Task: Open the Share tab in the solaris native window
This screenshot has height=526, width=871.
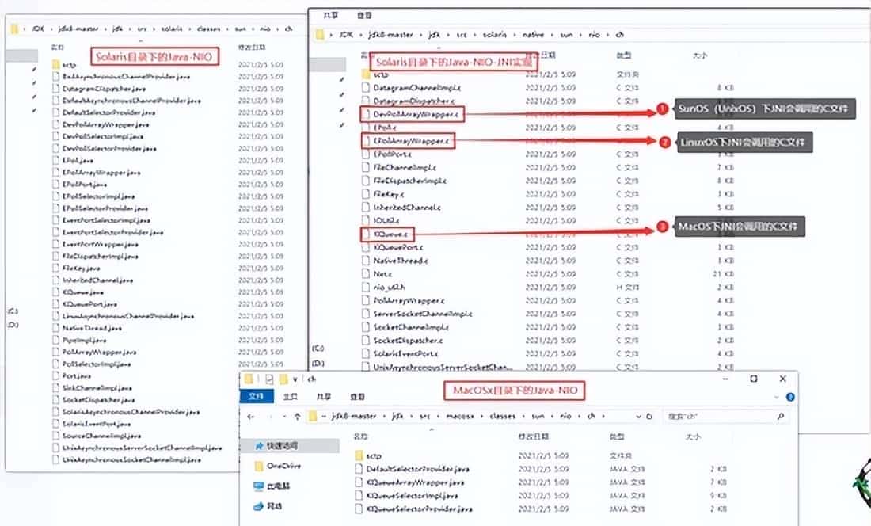Action: coord(331,16)
